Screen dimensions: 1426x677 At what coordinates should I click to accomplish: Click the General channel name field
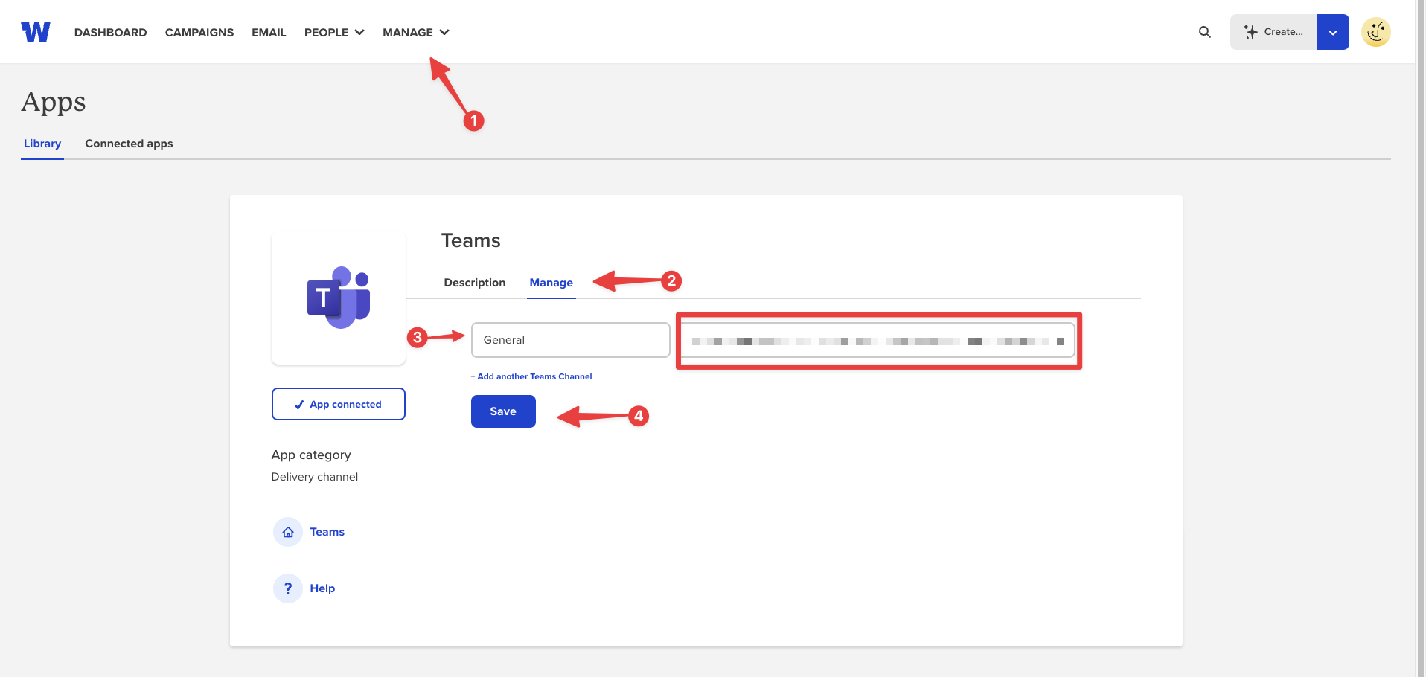[x=571, y=340]
